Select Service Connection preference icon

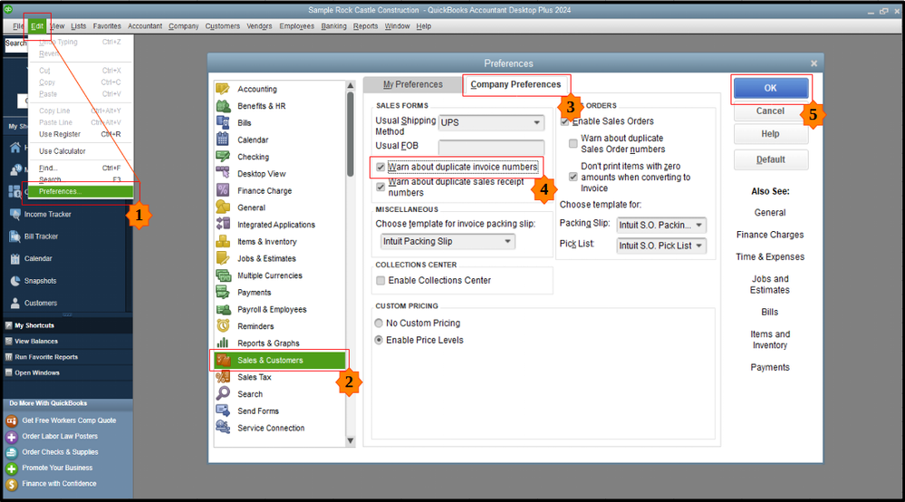[x=223, y=428]
